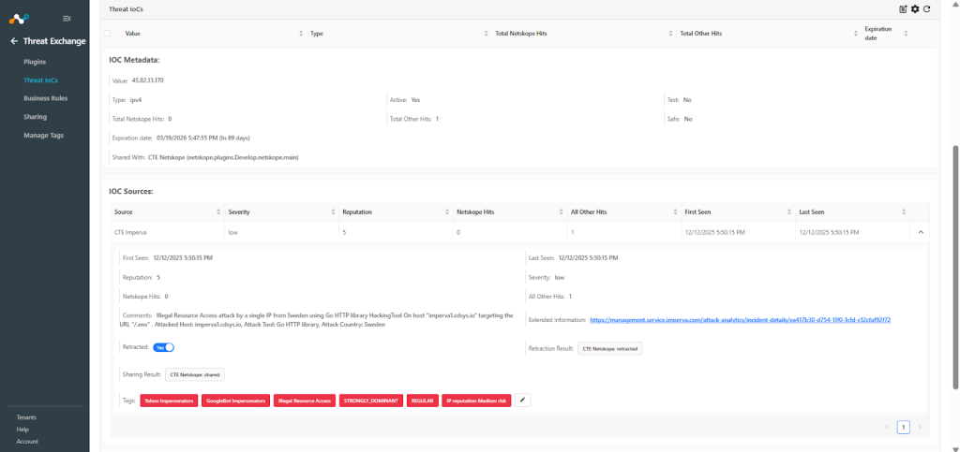
Task: Click previous page arrow in pagination
Action: click(x=887, y=427)
